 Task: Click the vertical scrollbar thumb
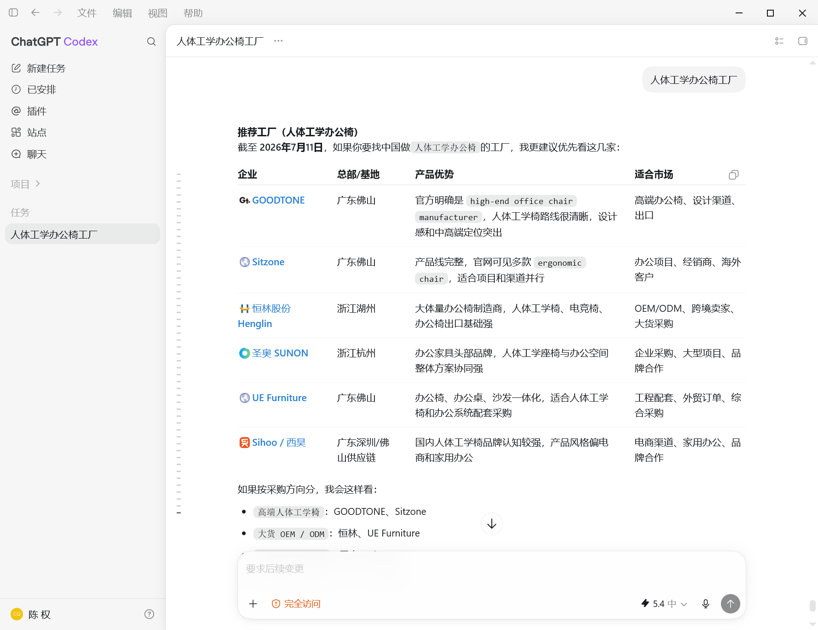[812, 605]
